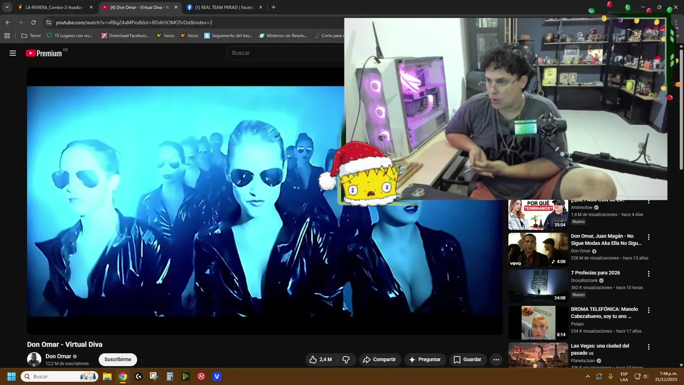Switch to LA-RIVIERA_Combo-2-Asados tab
Screen dimensions: 684x385
[53, 7]
